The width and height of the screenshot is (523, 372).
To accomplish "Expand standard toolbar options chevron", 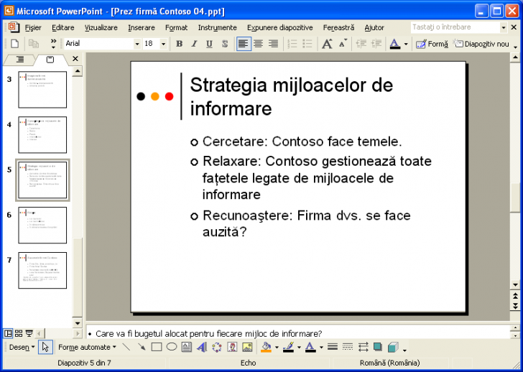I will pos(53,44).
